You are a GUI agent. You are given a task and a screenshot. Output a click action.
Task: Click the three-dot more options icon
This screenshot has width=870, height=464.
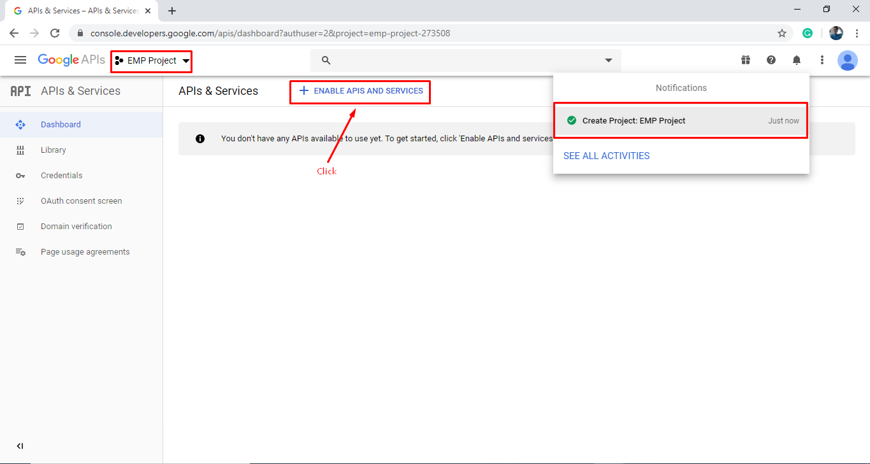click(822, 59)
